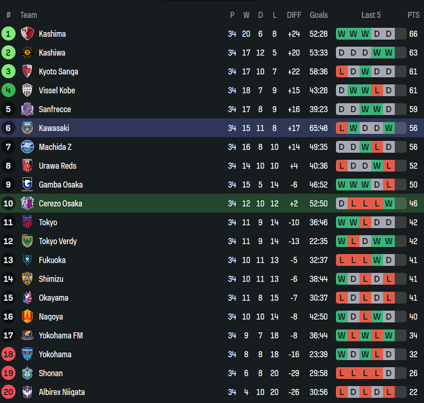Click the Kashiwa Reysol club logo
Screen dimensions: 424x403
point(27,53)
